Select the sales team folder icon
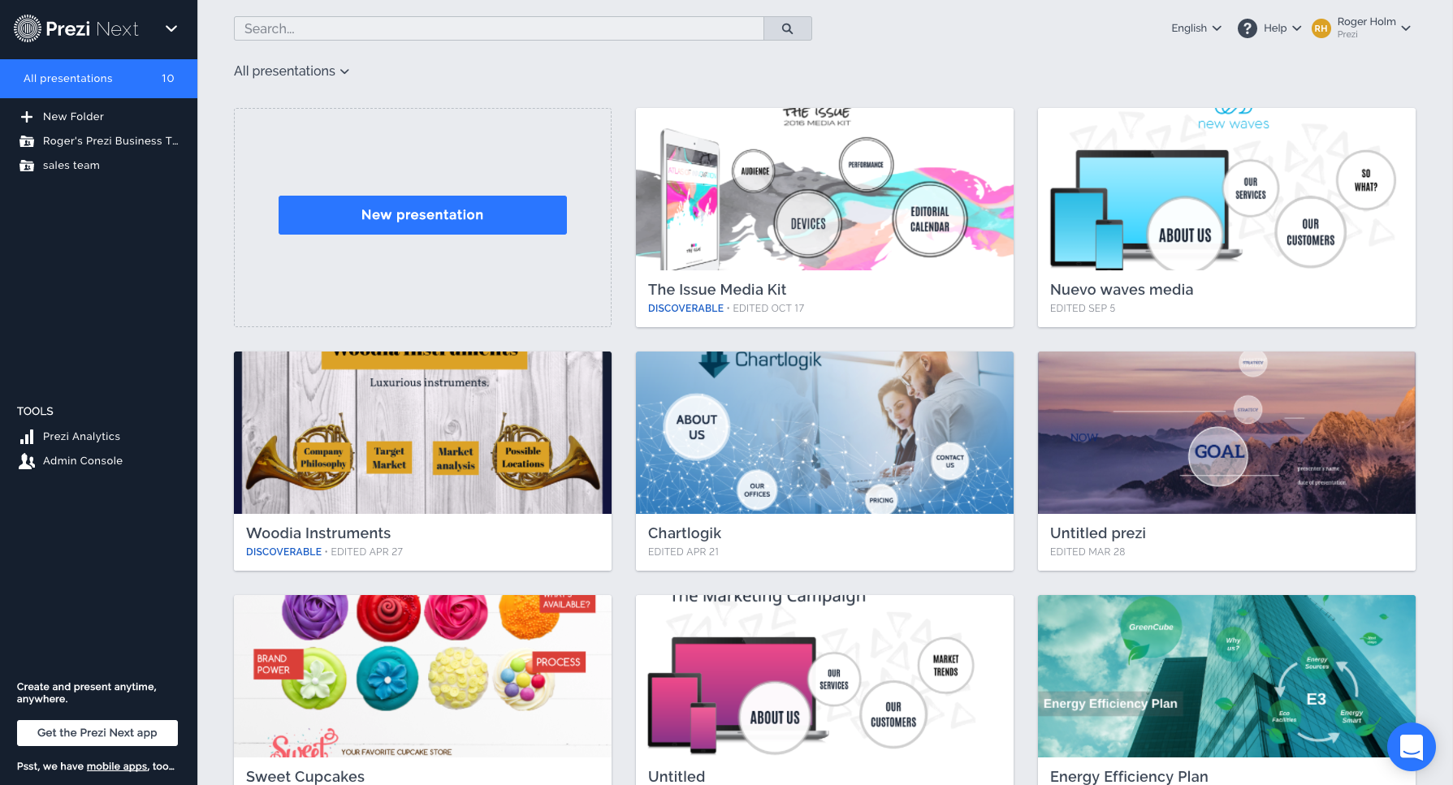 pyautogui.click(x=27, y=166)
